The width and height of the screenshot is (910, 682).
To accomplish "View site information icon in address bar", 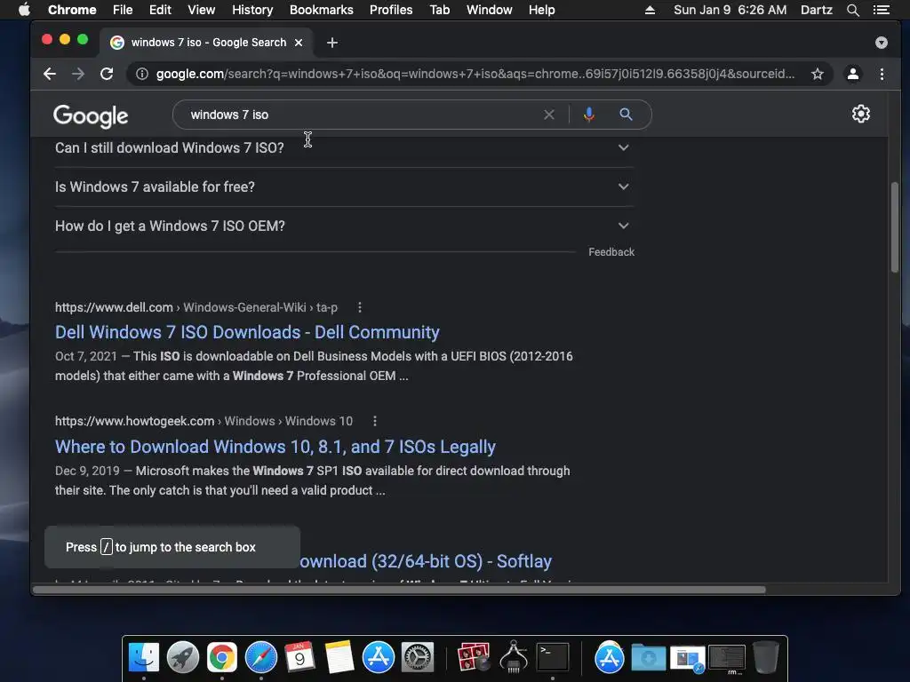I will pyautogui.click(x=142, y=74).
